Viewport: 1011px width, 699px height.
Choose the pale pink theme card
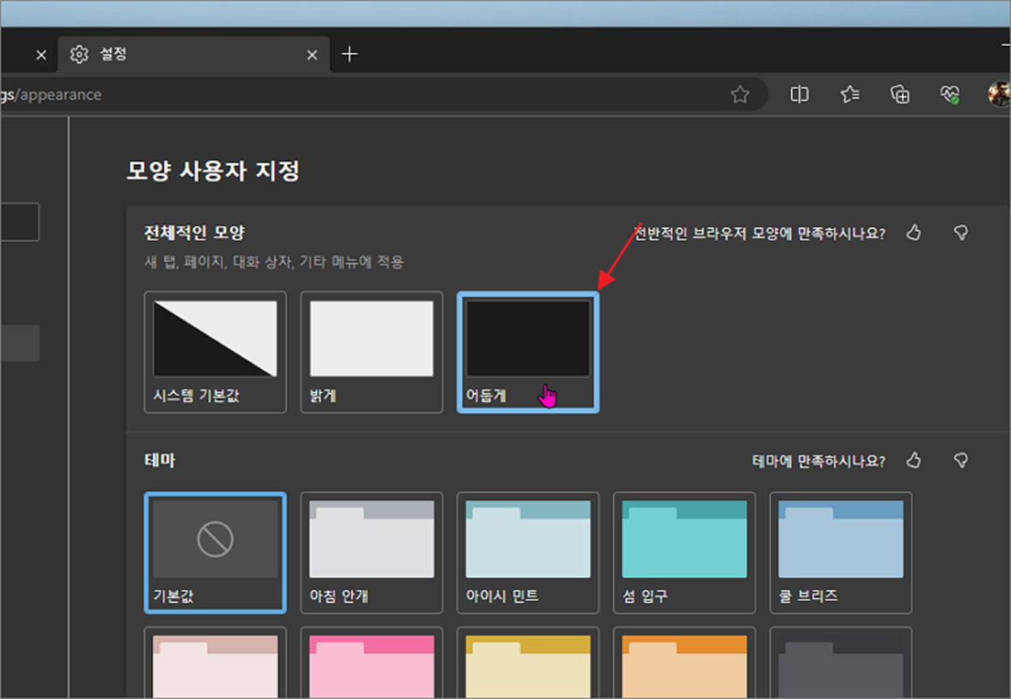(215, 663)
